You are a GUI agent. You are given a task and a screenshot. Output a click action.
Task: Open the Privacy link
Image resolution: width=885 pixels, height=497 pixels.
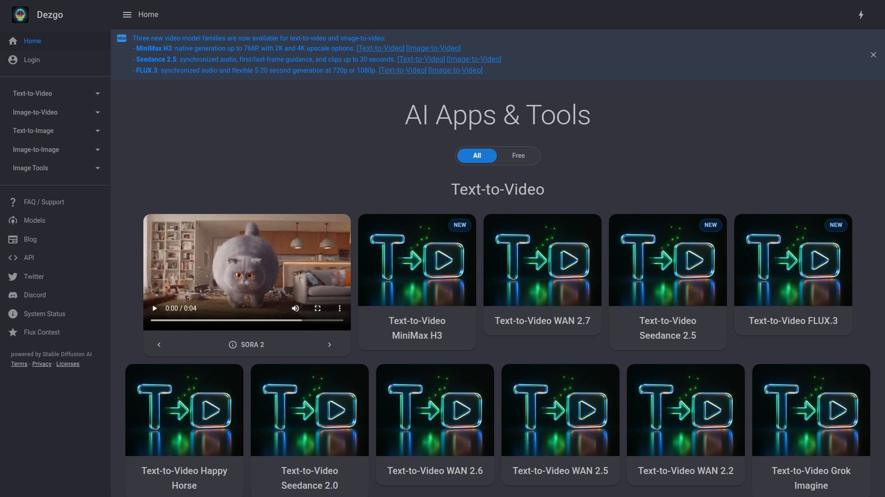(42, 364)
